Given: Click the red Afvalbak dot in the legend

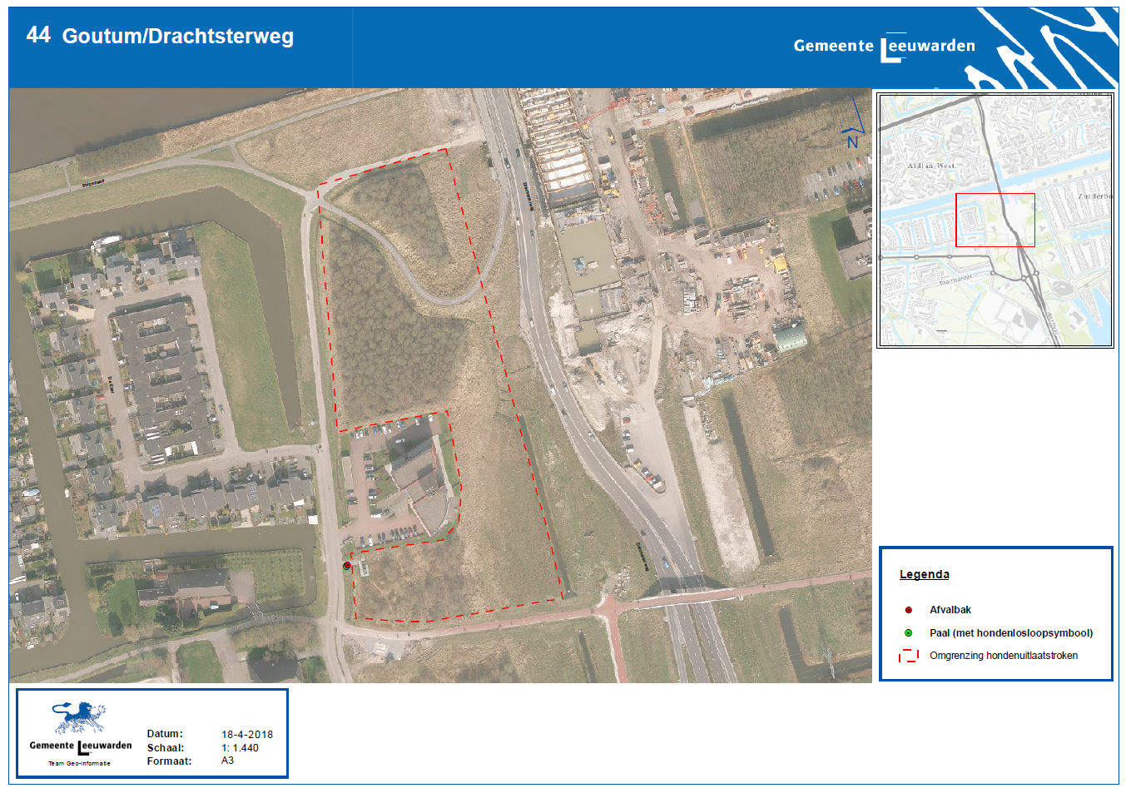Looking at the screenshot, I should pyautogui.click(x=908, y=610).
